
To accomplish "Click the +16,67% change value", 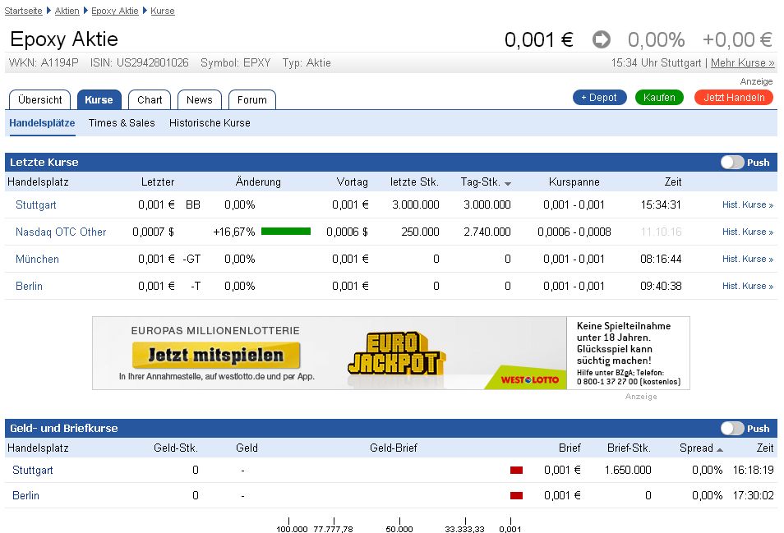I will (234, 232).
